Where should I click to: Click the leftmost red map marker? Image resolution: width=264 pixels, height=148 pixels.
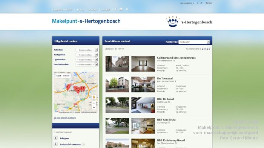coord(68,88)
